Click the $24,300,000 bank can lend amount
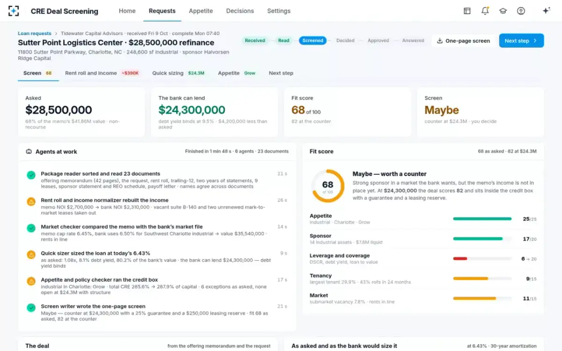 [192, 110]
